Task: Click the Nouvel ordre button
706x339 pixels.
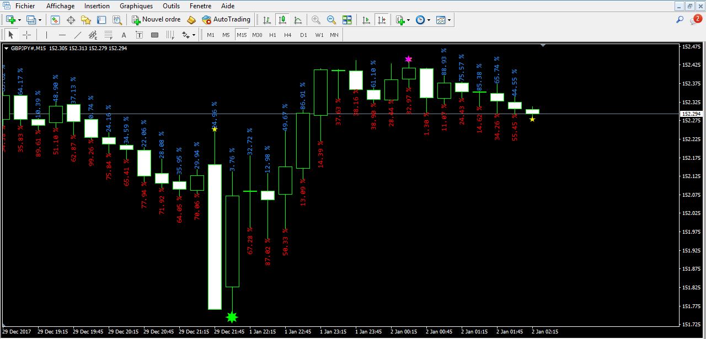Action: coord(157,20)
